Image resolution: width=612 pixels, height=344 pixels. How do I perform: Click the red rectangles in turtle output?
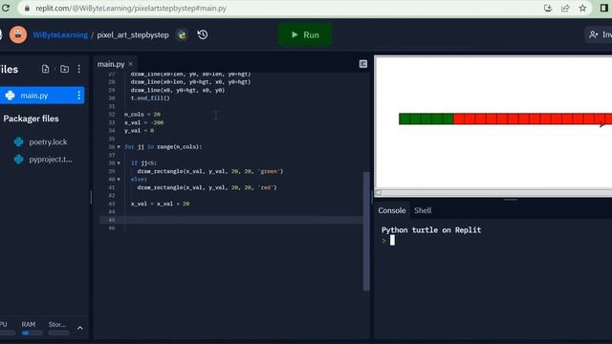tap(533, 118)
